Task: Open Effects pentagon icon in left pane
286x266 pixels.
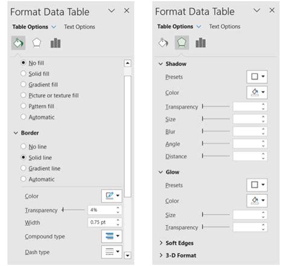Action: [37, 43]
